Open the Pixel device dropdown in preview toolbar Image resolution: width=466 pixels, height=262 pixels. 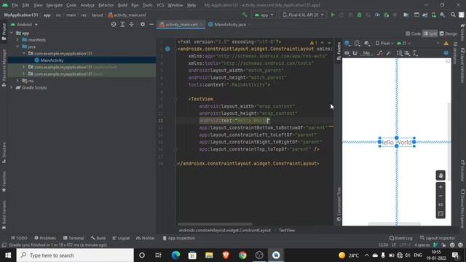point(384,44)
